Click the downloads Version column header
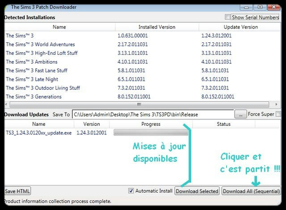Viewport: 286px width, 210px height. pos(92,124)
